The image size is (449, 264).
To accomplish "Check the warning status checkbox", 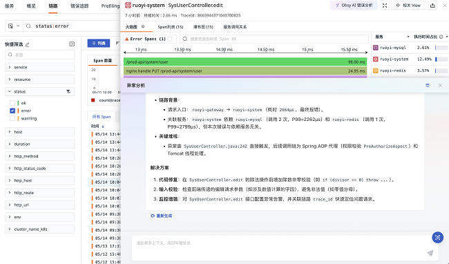I will (x=12, y=118).
